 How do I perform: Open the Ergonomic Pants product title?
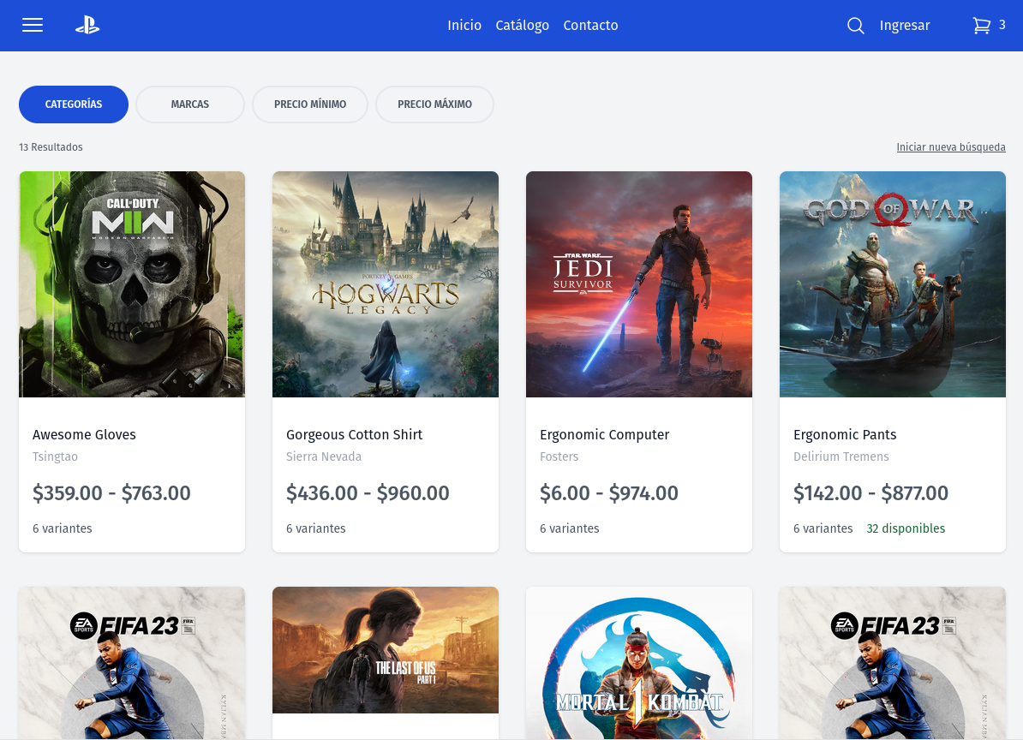845,435
